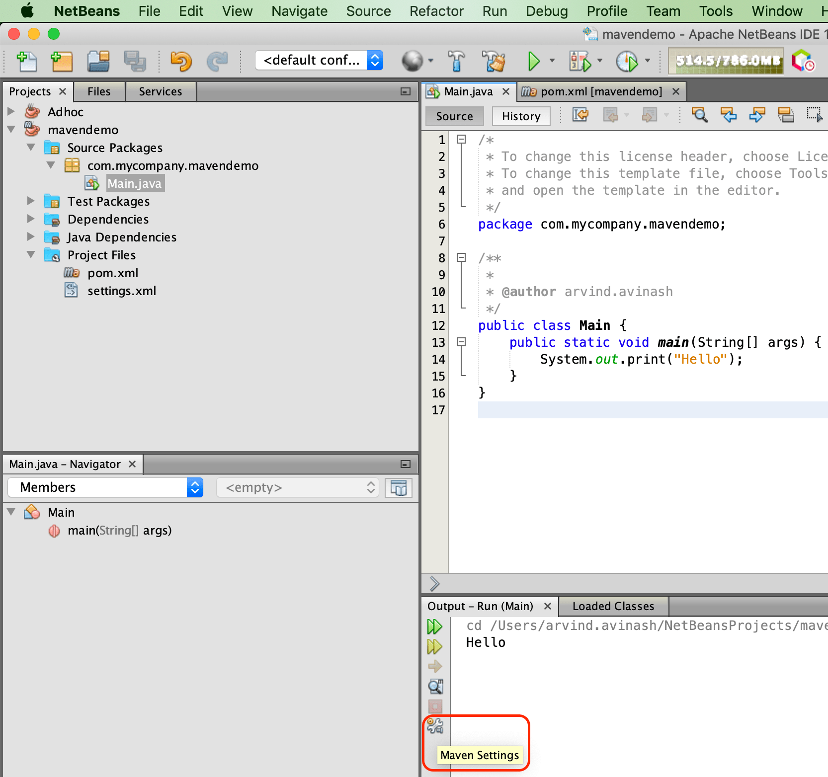828x777 pixels.
Task: Click the Last Edit Location icon
Action: 580,115
